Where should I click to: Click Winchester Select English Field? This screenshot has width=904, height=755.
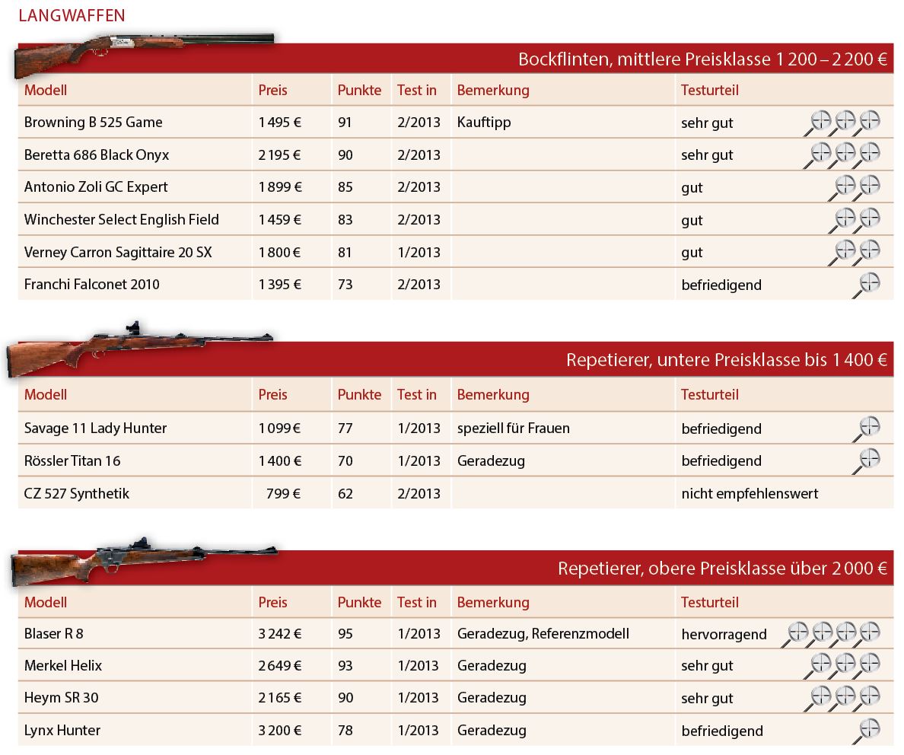(122, 220)
